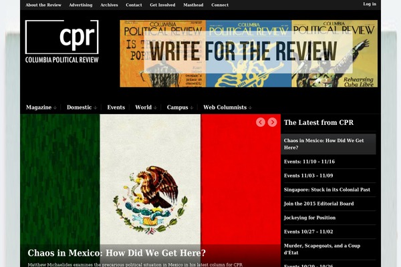Open Murder, Scapegoats, and a Coup d'État

(322, 249)
